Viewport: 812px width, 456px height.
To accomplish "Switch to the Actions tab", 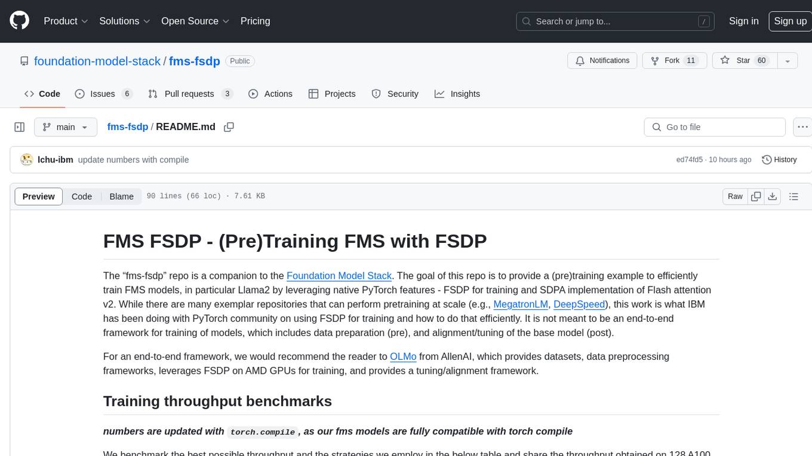I will pyautogui.click(x=270, y=94).
